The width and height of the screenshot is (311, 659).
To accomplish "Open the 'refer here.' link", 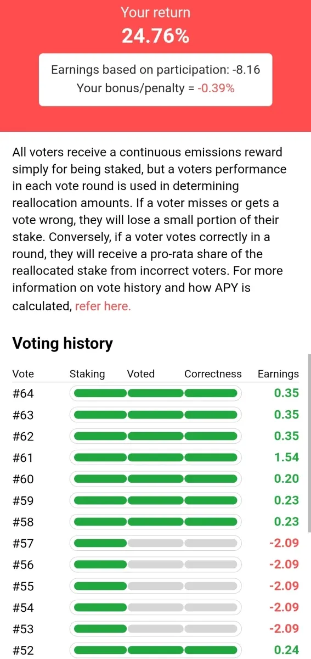I will 103,306.
